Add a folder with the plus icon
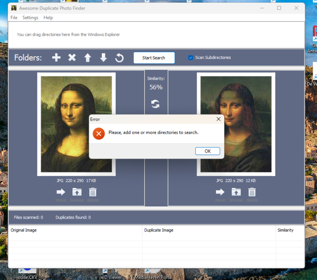The width and height of the screenshot is (317, 280). pyautogui.click(x=56, y=57)
